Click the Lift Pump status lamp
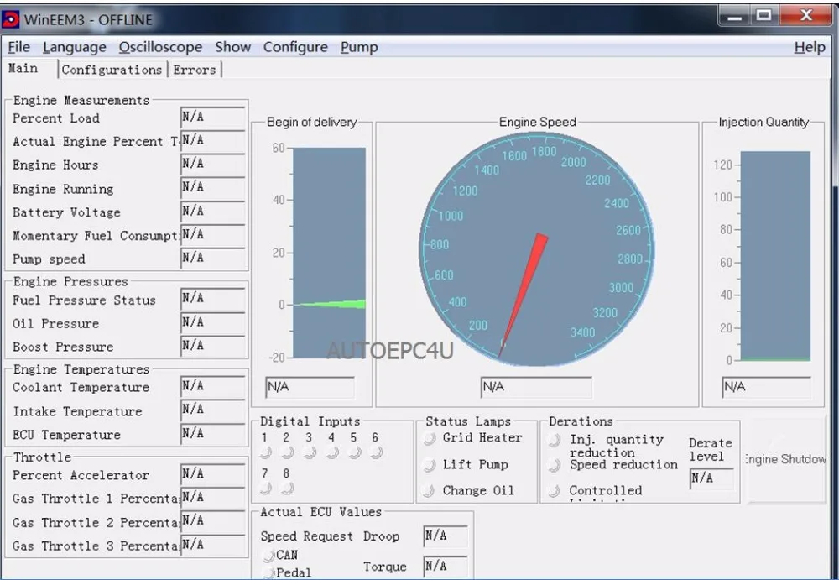 click(x=429, y=465)
